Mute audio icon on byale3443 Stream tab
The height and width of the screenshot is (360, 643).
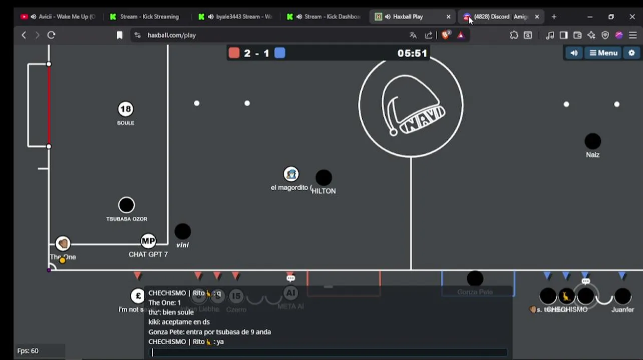pos(210,16)
